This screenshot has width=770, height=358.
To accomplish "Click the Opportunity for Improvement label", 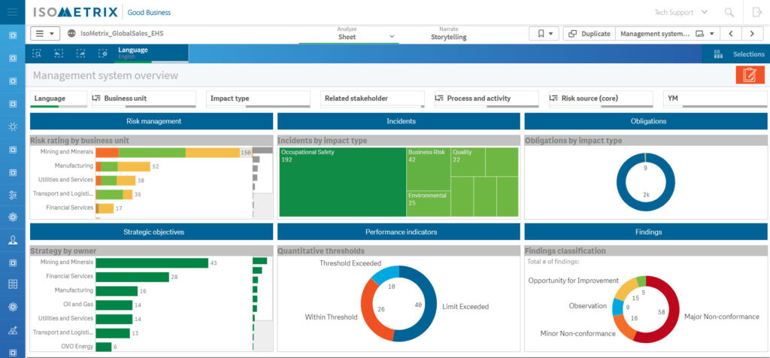I will pos(574,281).
